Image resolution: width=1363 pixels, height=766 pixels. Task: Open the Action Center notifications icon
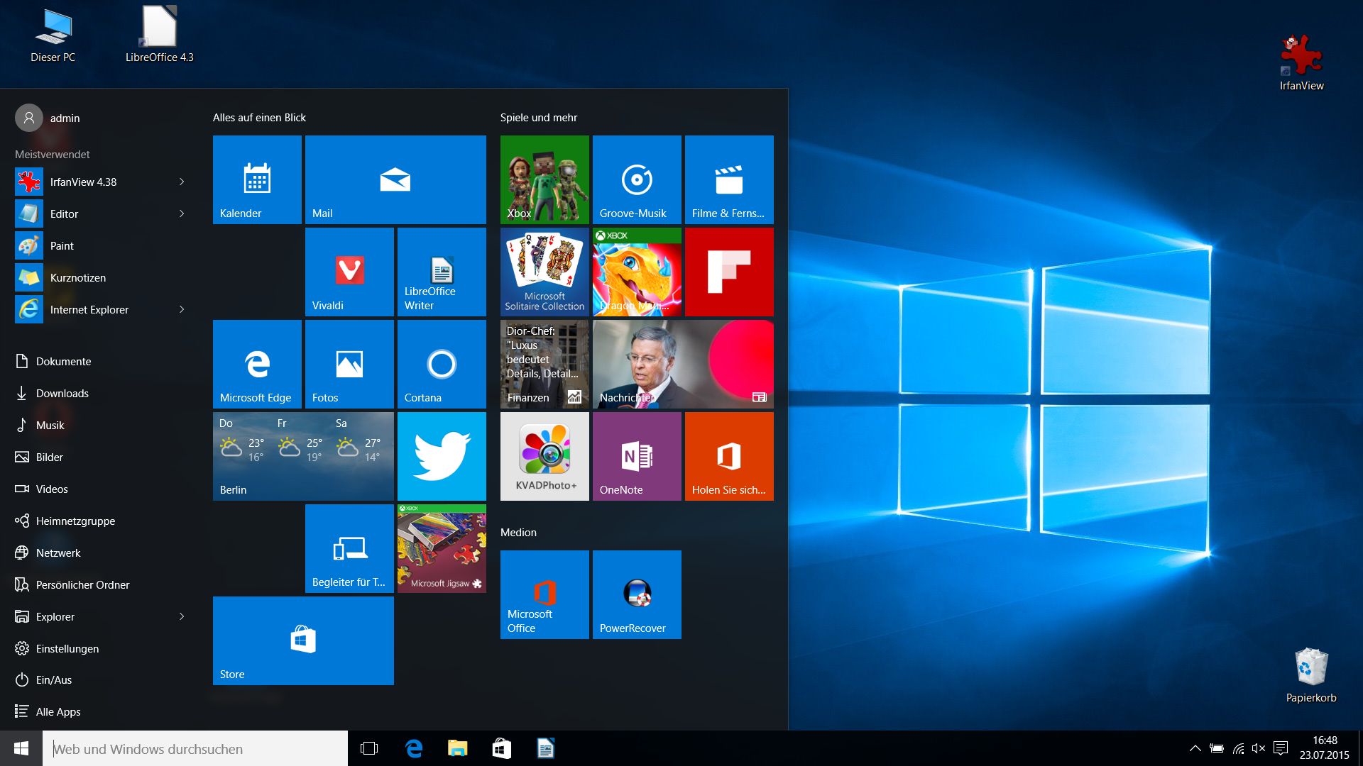click(x=1281, y=748)
